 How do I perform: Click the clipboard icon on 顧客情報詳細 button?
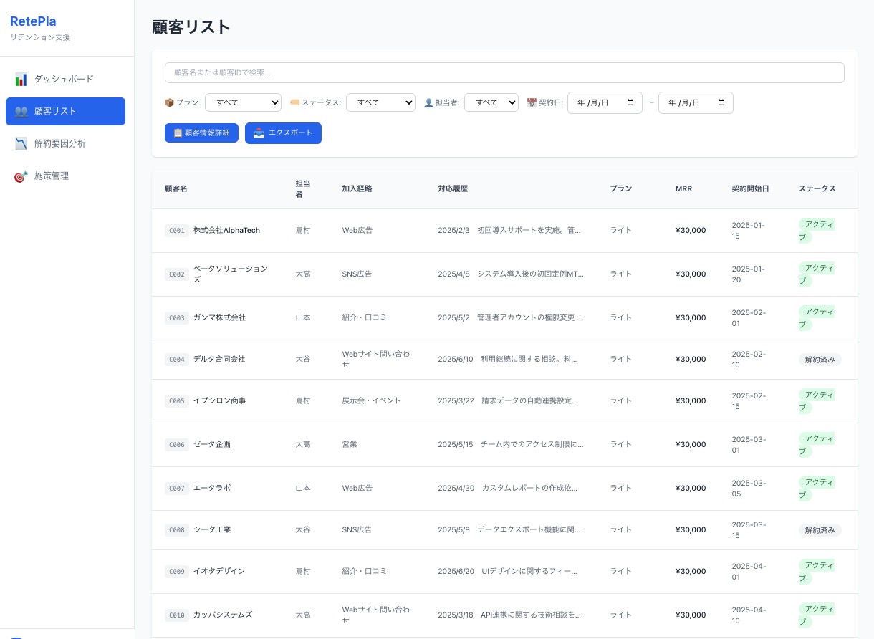pyautogui.click(x=176, y=133)
